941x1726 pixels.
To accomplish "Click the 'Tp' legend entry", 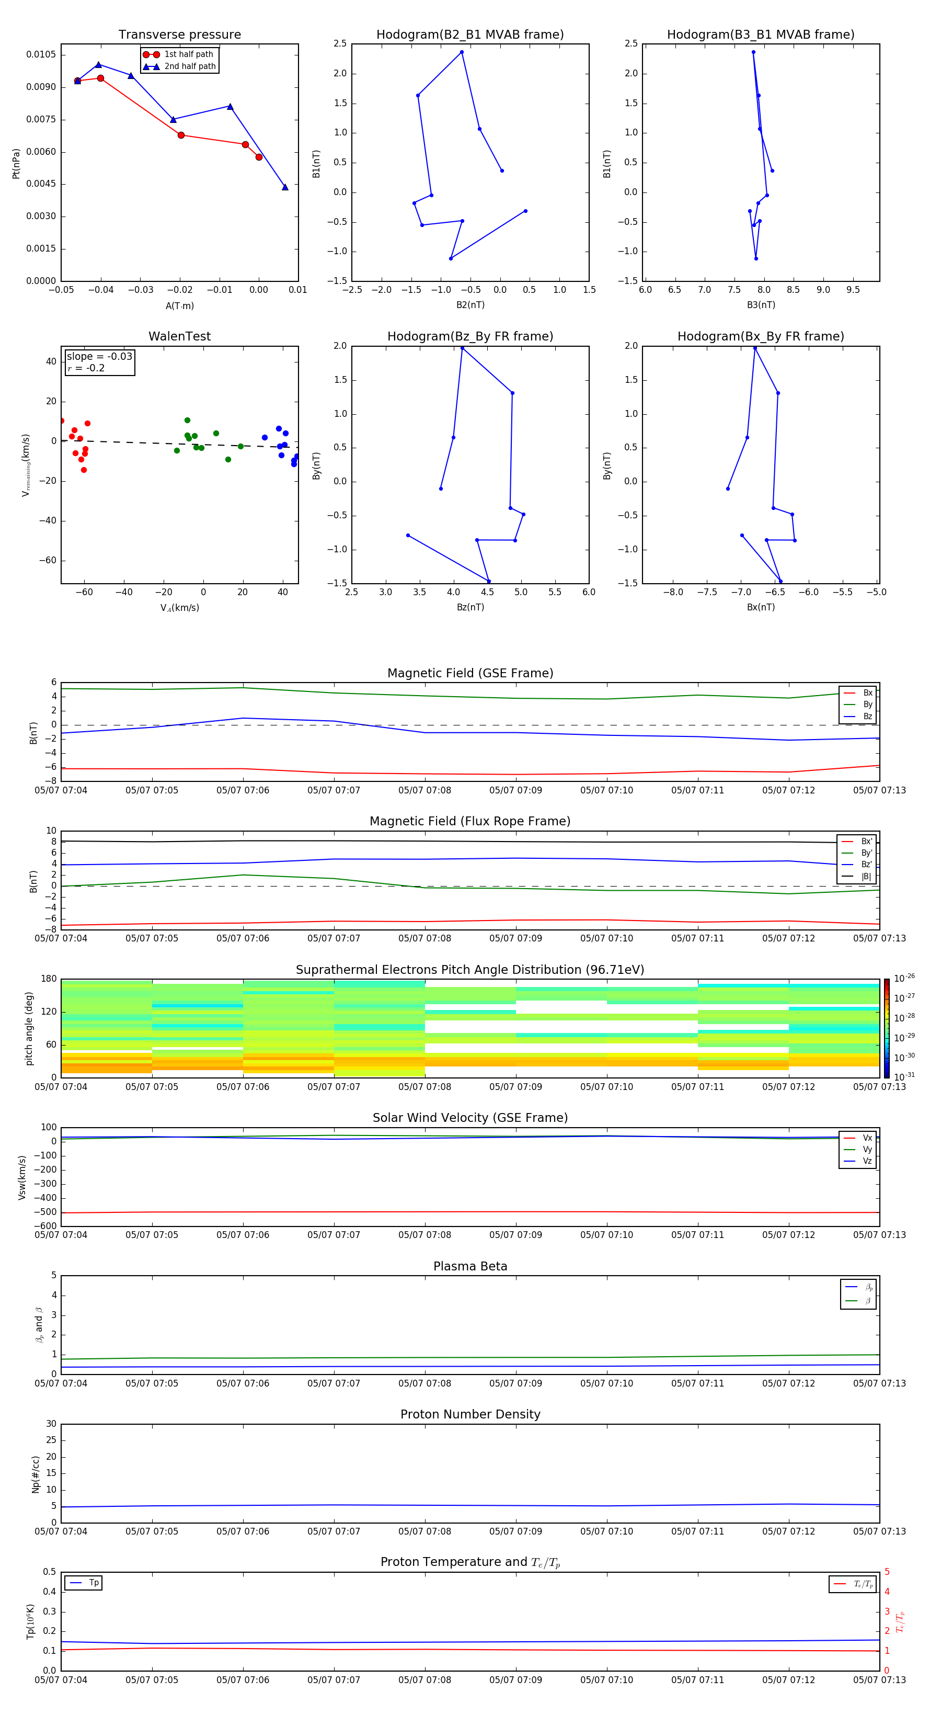I will coord(84,1583).
